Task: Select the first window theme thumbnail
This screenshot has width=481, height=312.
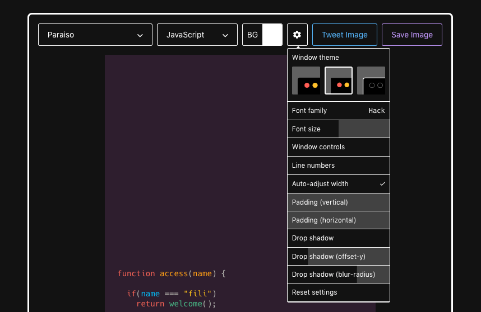Action: [306, 81]
